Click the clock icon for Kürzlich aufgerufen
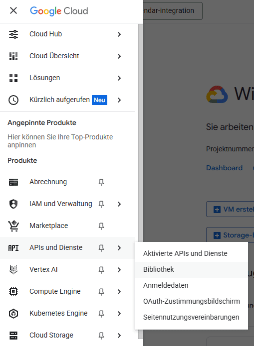This screenshot has width=254, height=346. click(x=13, y=100)
